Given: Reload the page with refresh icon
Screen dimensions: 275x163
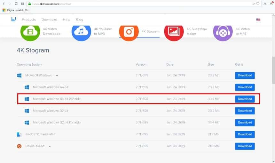Looking at the screenshot, I should pos(16,4).
